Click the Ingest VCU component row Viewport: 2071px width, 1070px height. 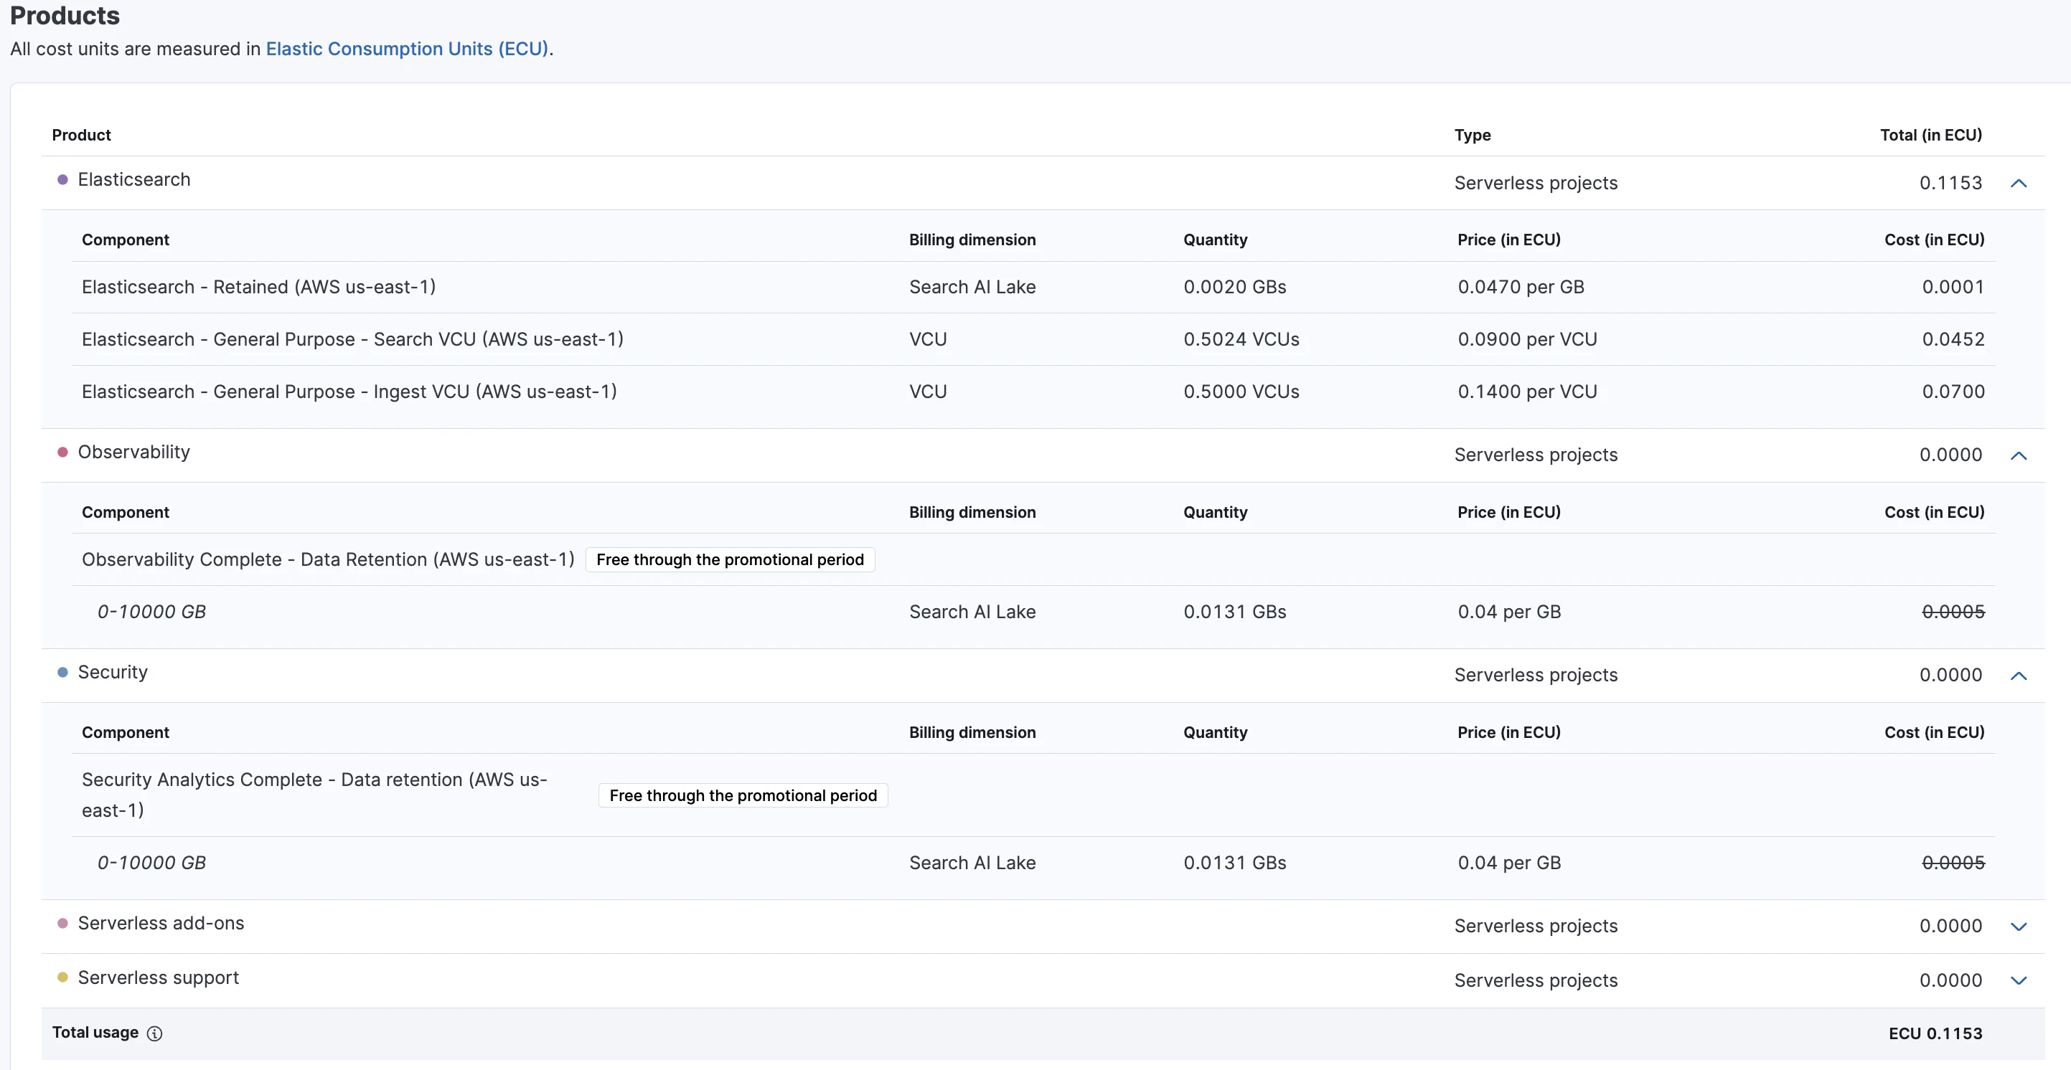click(x=1033, y=391)
